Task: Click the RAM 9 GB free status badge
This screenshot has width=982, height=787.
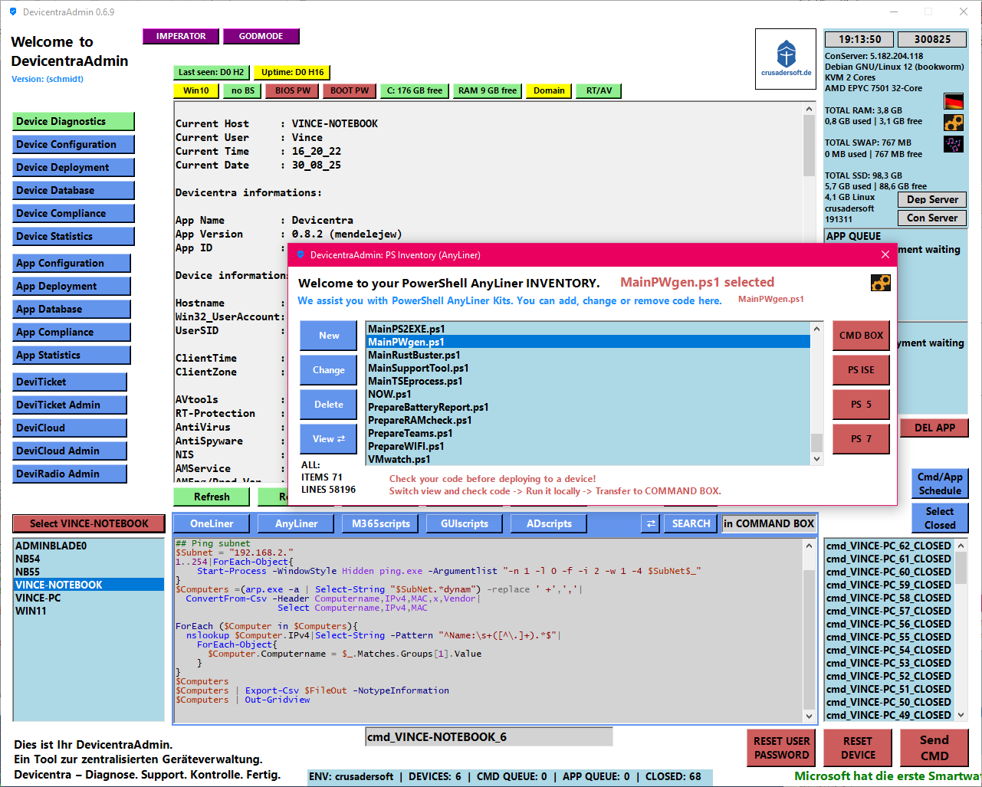Action: (x=487, y=90)
